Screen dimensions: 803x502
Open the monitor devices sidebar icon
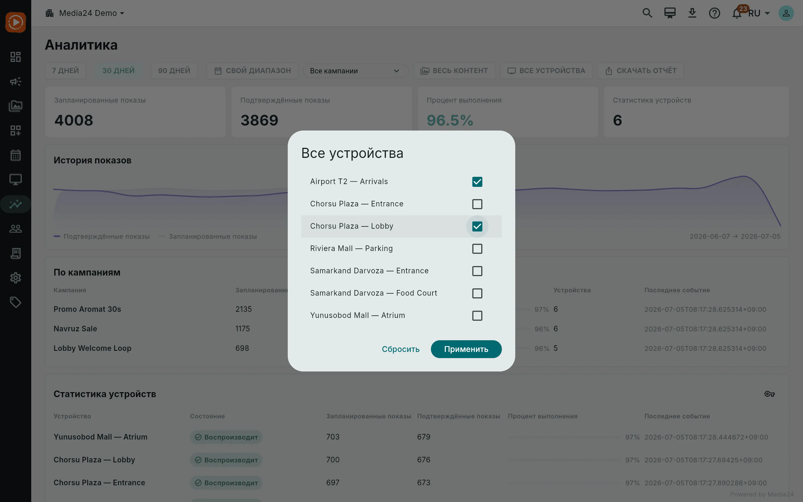click(x=15, y=180)
